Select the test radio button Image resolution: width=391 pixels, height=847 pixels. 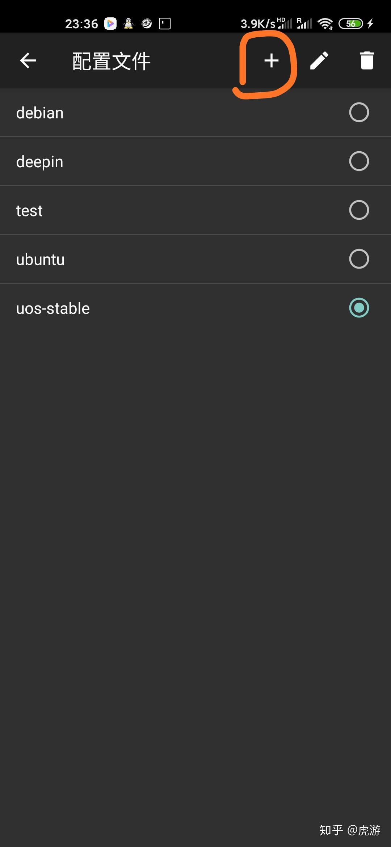[x=359, y=210]
